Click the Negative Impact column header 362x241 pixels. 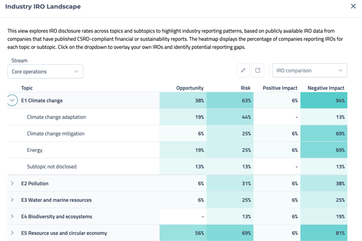325,88
